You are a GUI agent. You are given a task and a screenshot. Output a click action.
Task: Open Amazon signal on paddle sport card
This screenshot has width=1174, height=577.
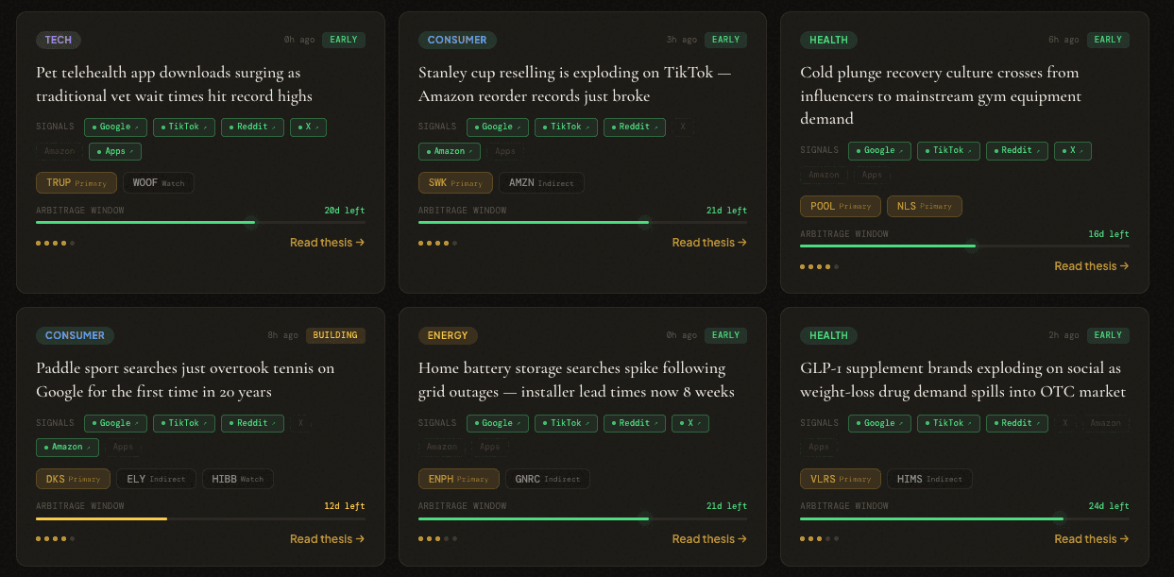tap(67, 447)
